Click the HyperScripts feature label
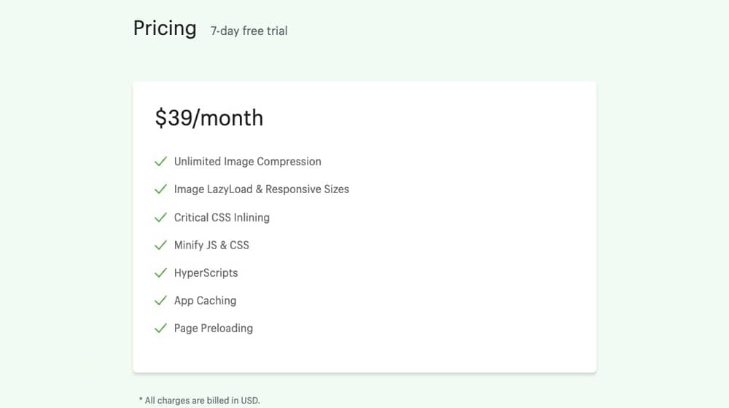This screenshot has height=408, width=729. (206, 273)
